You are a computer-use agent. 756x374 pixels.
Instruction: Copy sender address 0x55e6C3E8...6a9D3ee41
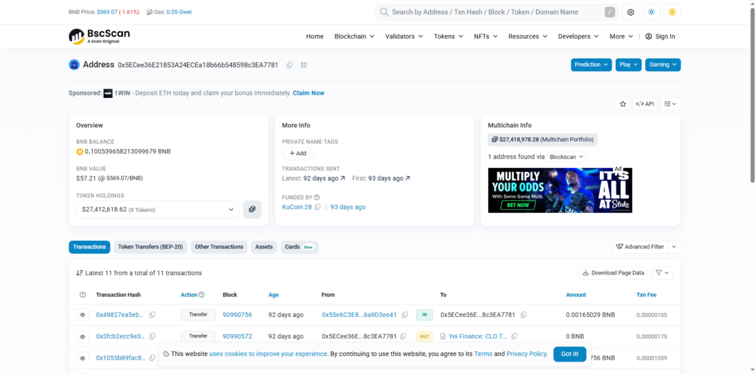405,315
